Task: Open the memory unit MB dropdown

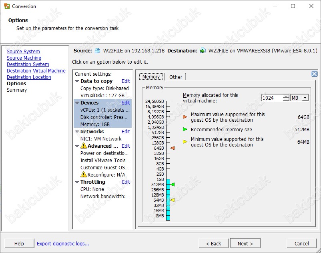Action: tap(305, 98)
